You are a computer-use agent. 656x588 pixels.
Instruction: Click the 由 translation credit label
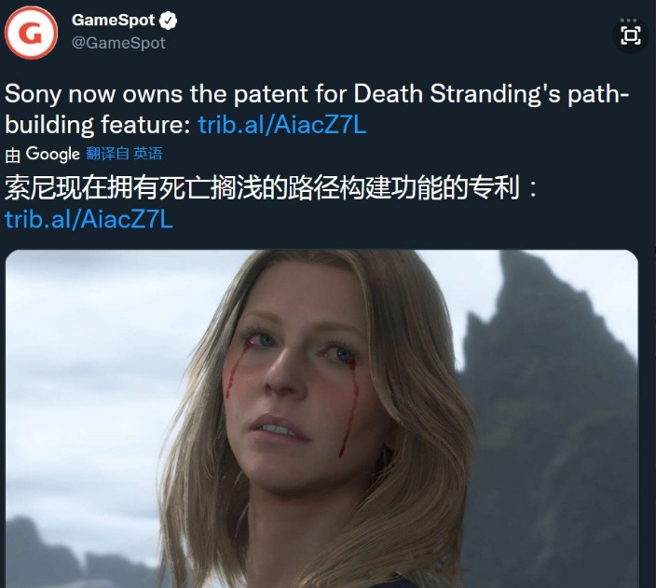click(12, 155)
